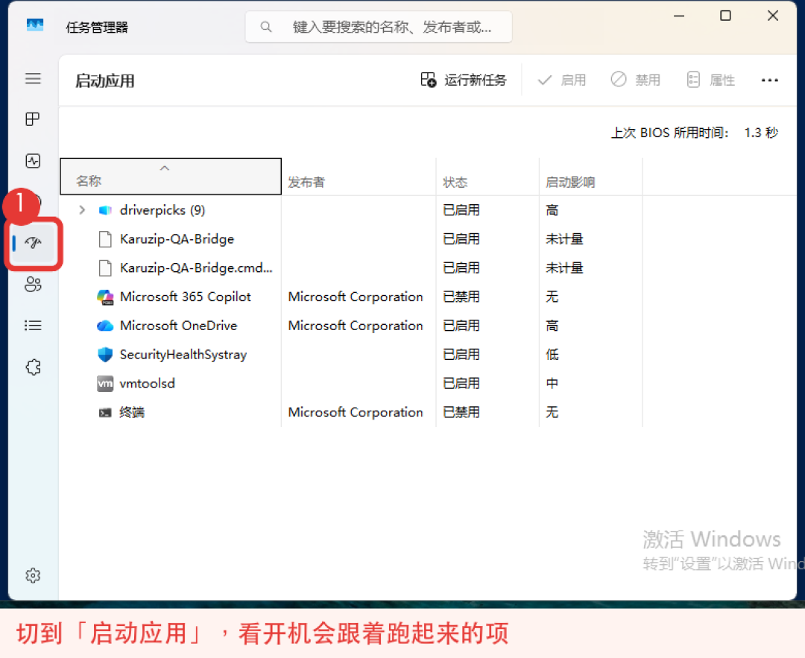
Task: Sort by the 状态 column header
Action: point(487,177)
